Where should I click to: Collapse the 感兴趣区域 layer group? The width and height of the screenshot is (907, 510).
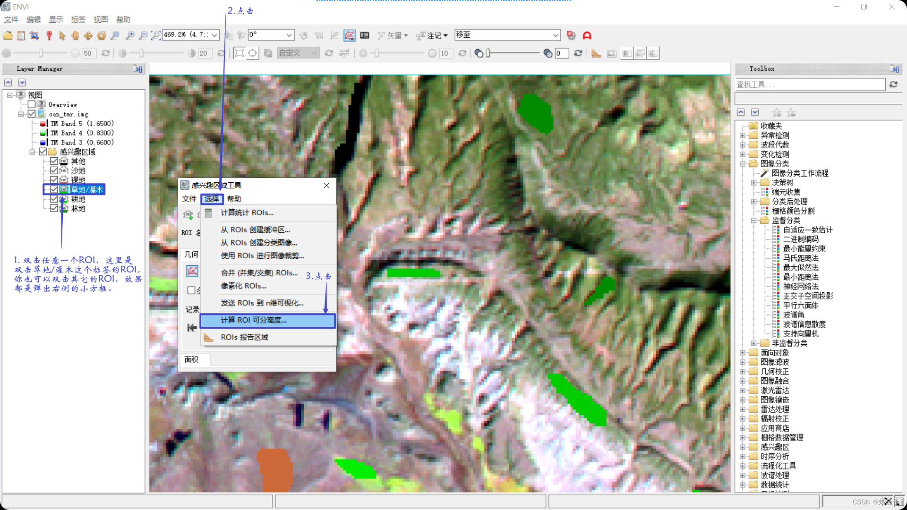click(x=32, y=152)
